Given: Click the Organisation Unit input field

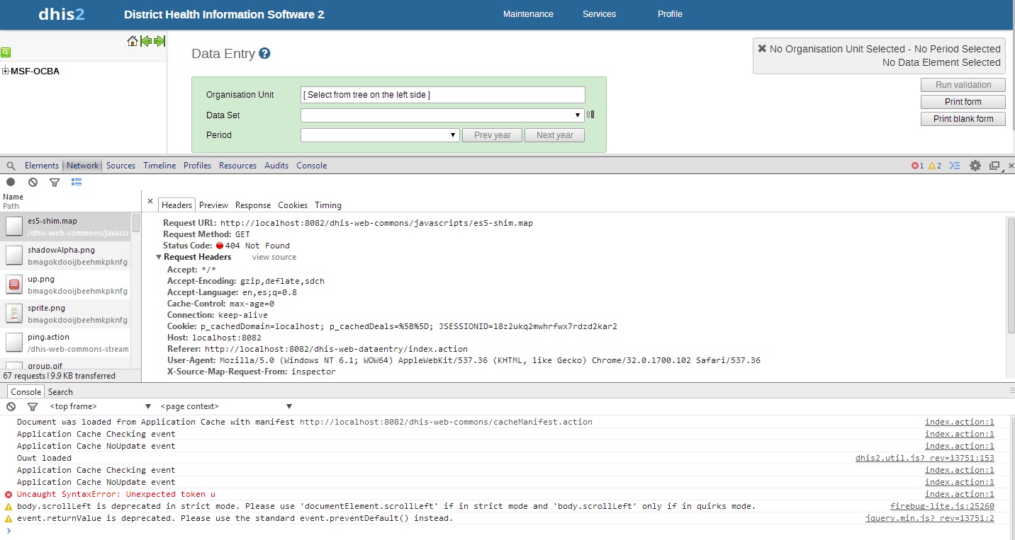Looking at the screenshot, I should click(442, 95).
